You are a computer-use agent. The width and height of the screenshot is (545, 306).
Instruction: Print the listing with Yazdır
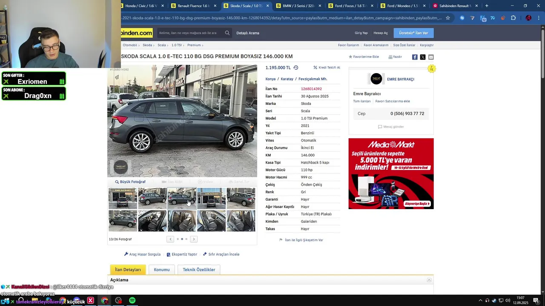pos(395,57)
